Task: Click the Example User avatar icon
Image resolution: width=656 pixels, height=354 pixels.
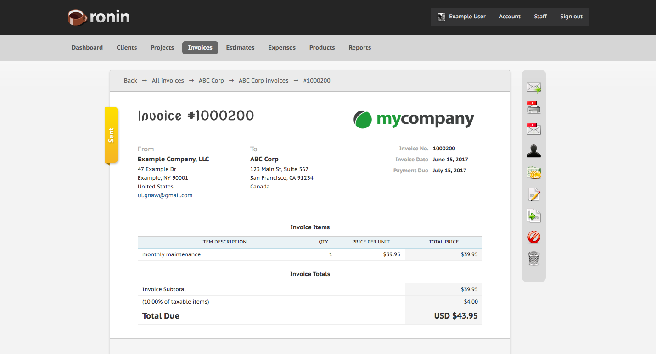Action: point(442,17)
